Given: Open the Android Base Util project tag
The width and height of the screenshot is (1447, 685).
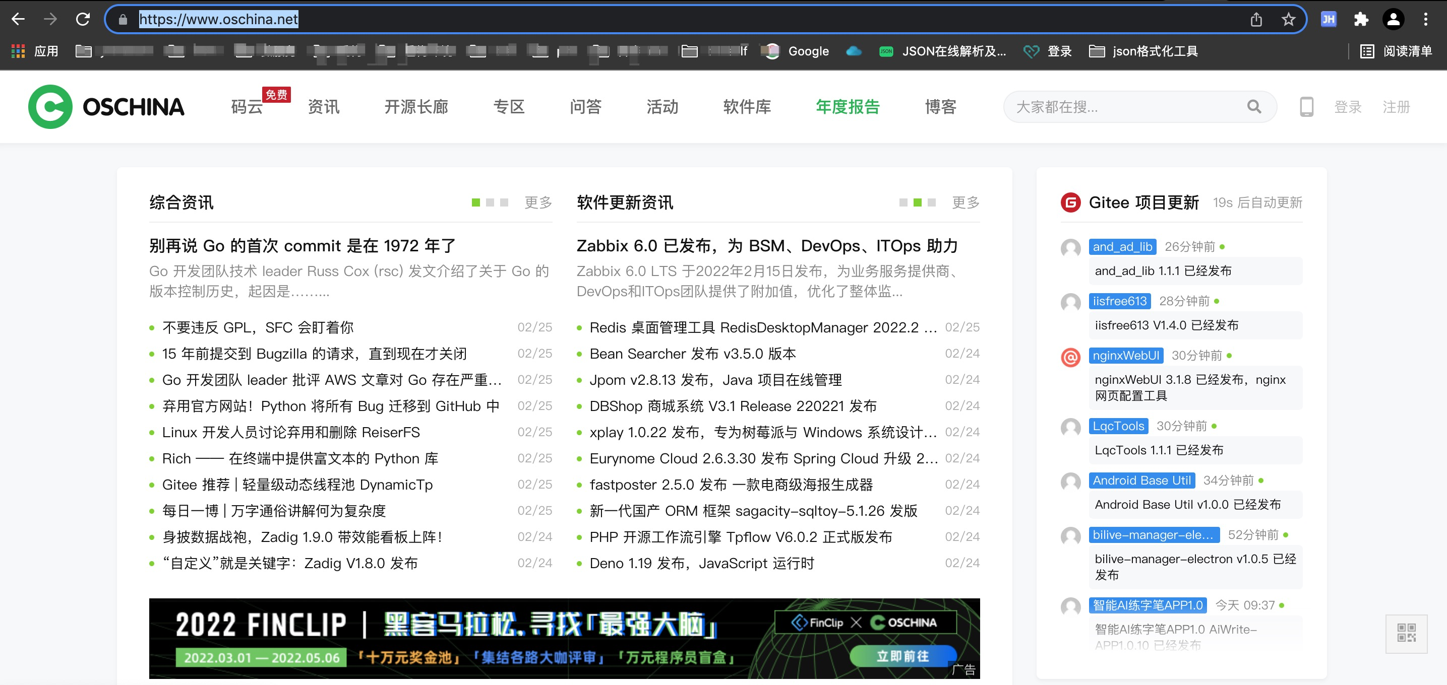Looking at the screenshot, I should (x=1141, y=481).
